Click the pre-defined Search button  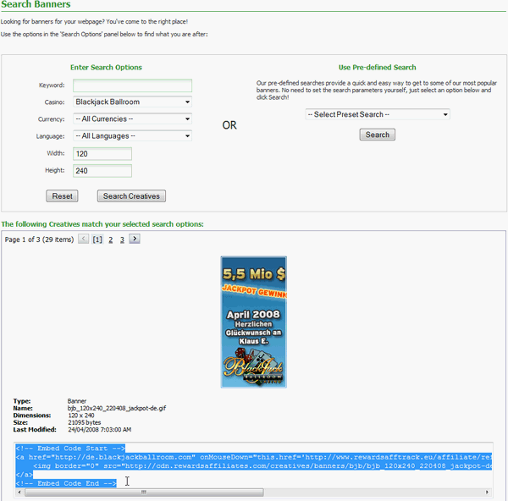pyautogui.click(x=377, y=135)
